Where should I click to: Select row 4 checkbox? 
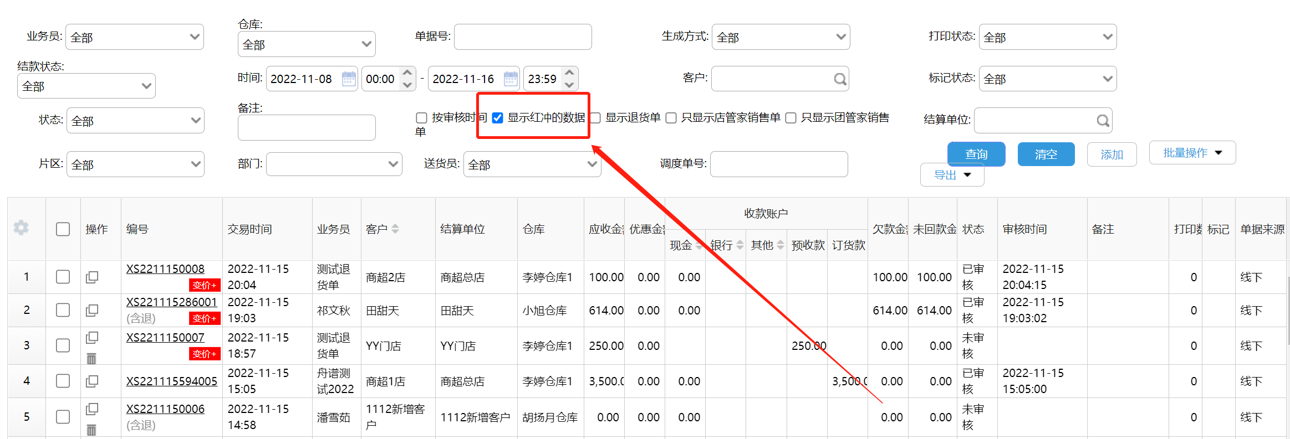63,381
